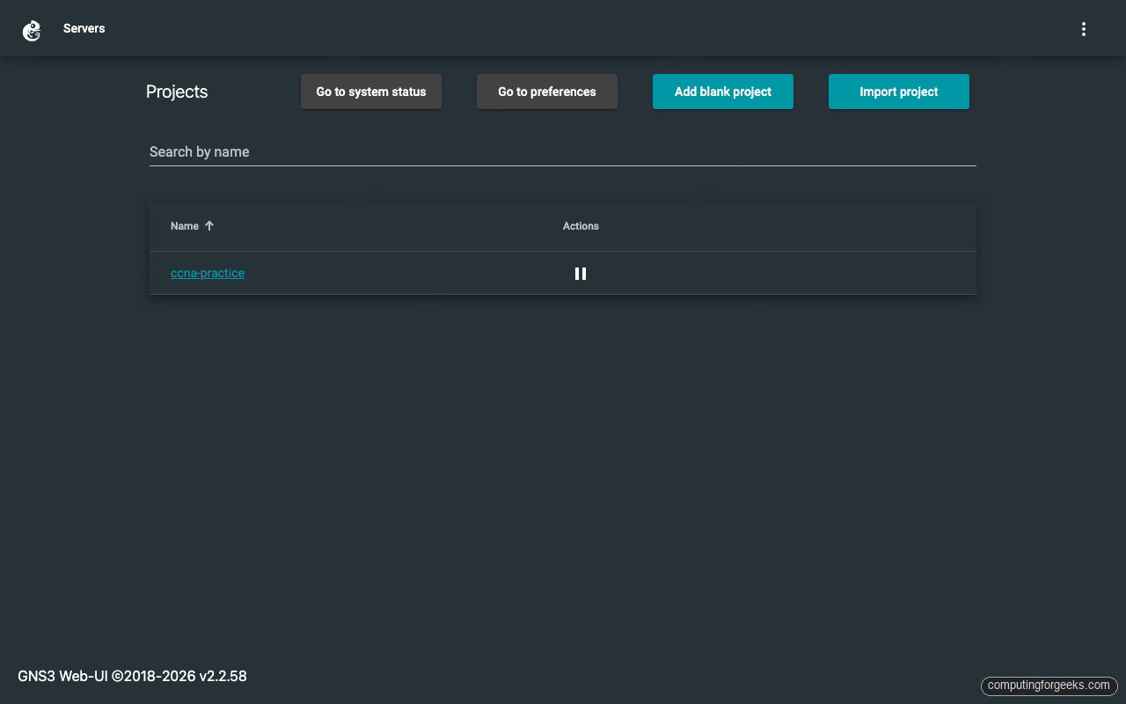Image resolution: width=1126 pixels, height=704 pixels.
Task: Click the Name column header text
Action: (x=185, y=226)
